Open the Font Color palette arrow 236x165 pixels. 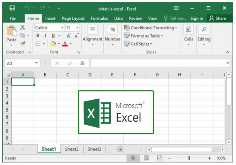(71, 44)
